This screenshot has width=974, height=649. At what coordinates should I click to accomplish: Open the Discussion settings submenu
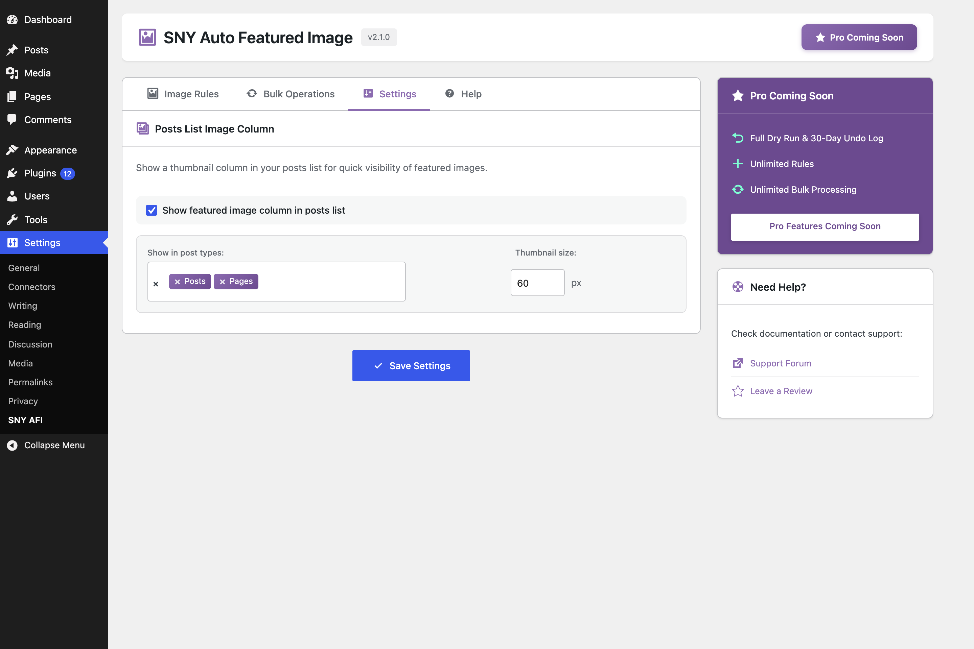point(30,344)
